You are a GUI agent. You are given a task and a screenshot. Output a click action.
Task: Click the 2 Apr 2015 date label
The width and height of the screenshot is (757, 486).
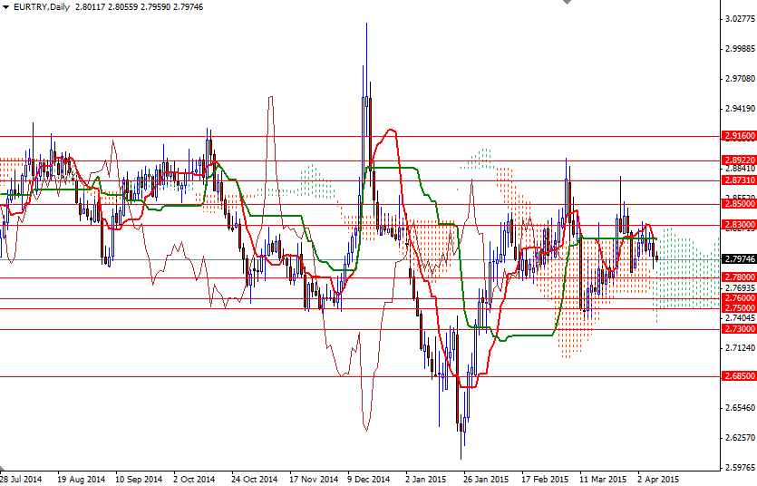click(x=658, y=480)
